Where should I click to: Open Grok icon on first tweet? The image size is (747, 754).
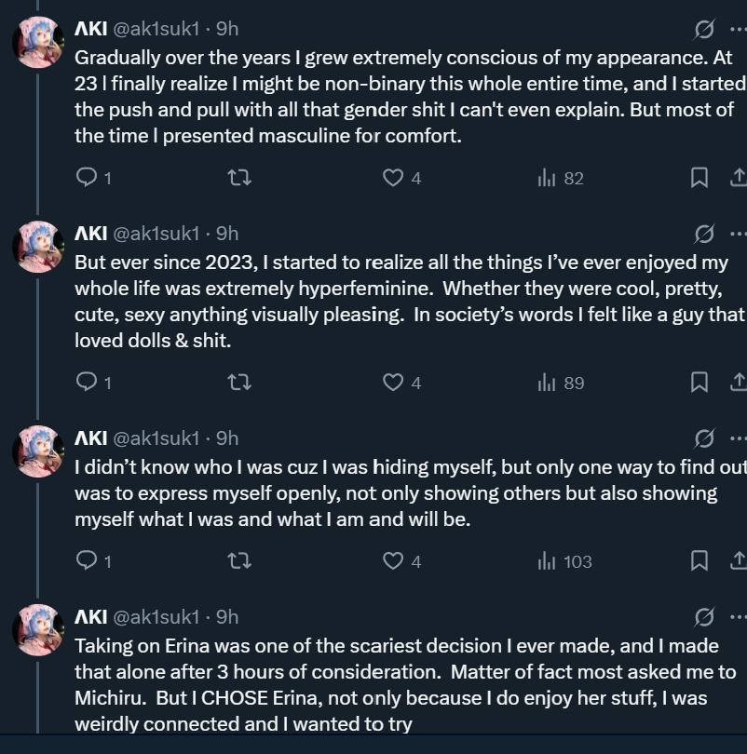click(x=705, y=29)
